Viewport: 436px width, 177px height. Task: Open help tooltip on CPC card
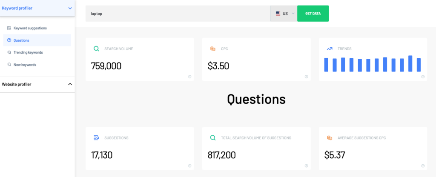point(306,77)
